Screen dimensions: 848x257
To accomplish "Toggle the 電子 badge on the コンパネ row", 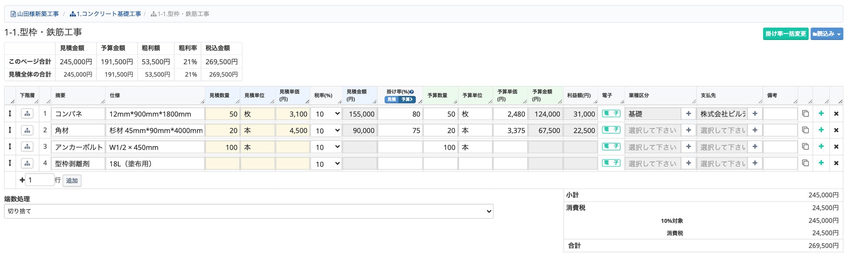I will point(611,114).
